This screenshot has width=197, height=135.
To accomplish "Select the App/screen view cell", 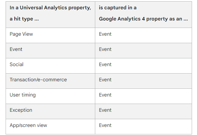I will (x=50, y=127).
